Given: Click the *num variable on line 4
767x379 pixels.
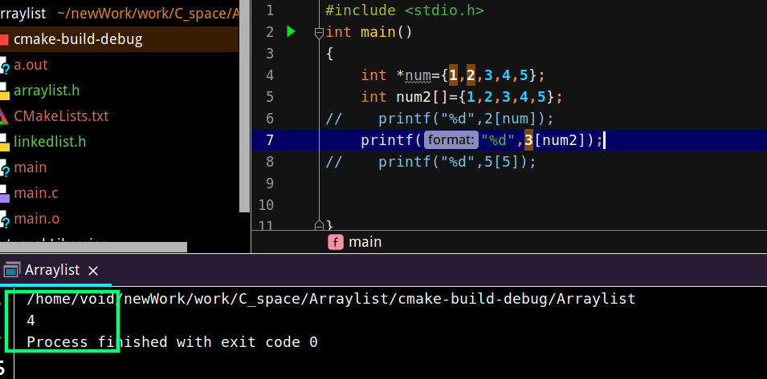Looking at the screenshot, I should tap(413, 75).
